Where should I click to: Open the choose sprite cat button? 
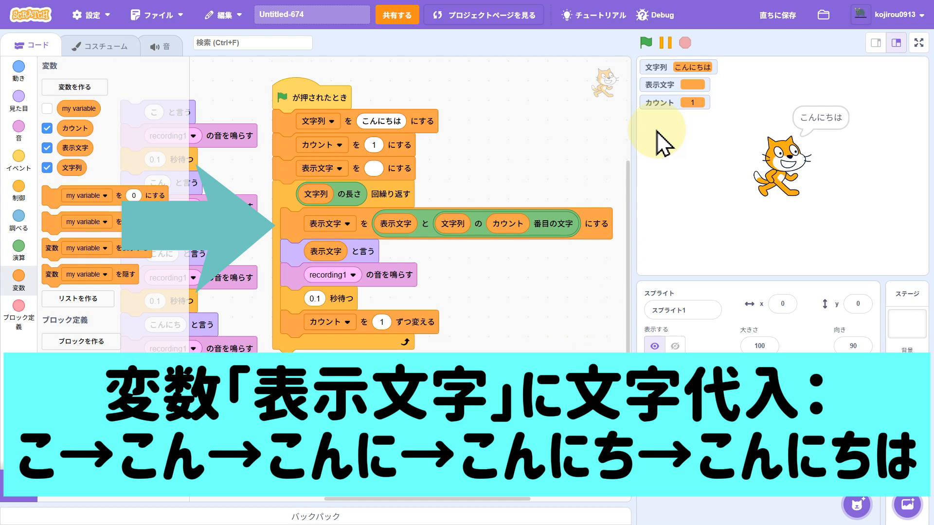pyautogui.click(x=857, y=505)
